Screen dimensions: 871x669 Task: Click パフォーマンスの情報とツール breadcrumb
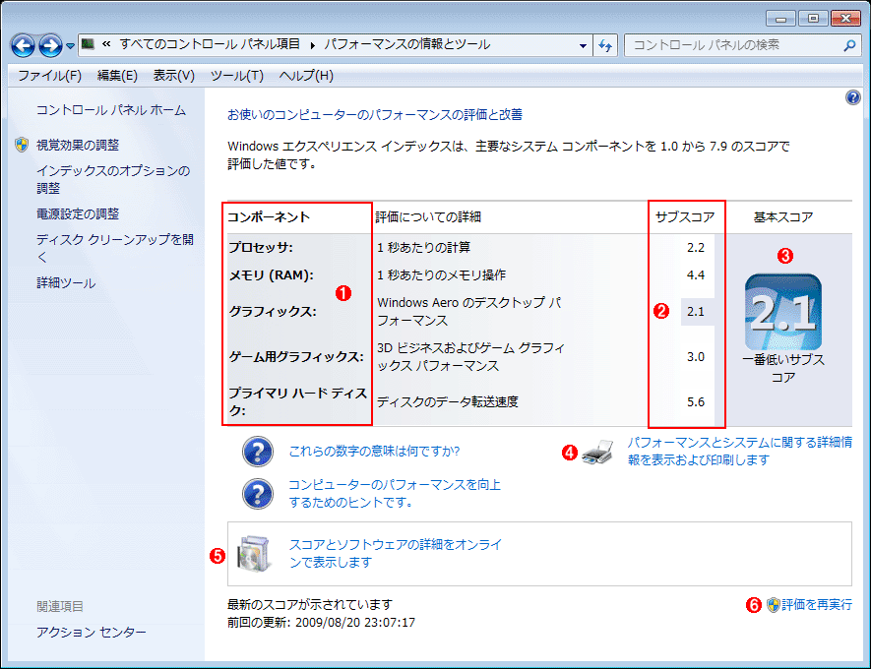[407, 44]
